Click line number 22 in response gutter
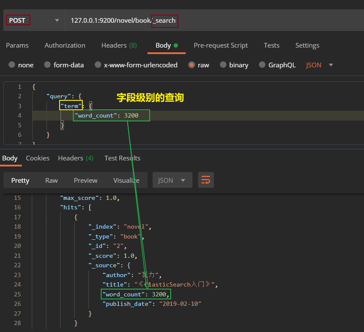The width and height of the screenshot is (364, 332). click(18, 266)
